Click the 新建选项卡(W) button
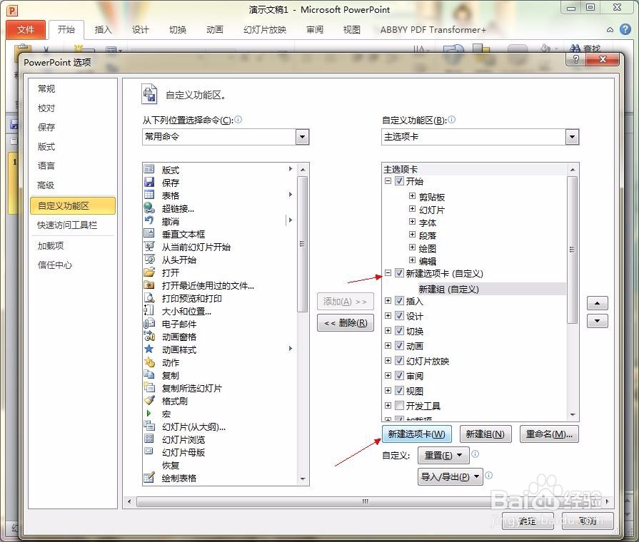Viewport: 639px width, 542px height. click(x=416, y=434)
